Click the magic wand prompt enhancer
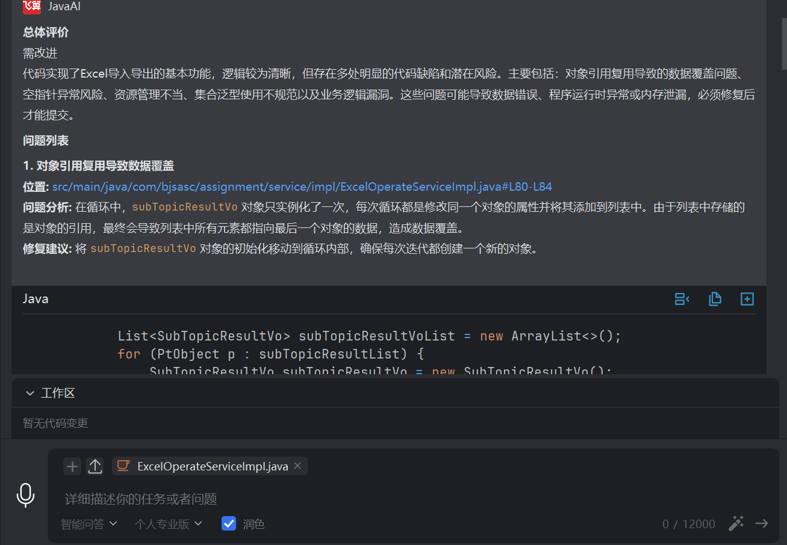This screenshot has width=787, height=545. 736,523
